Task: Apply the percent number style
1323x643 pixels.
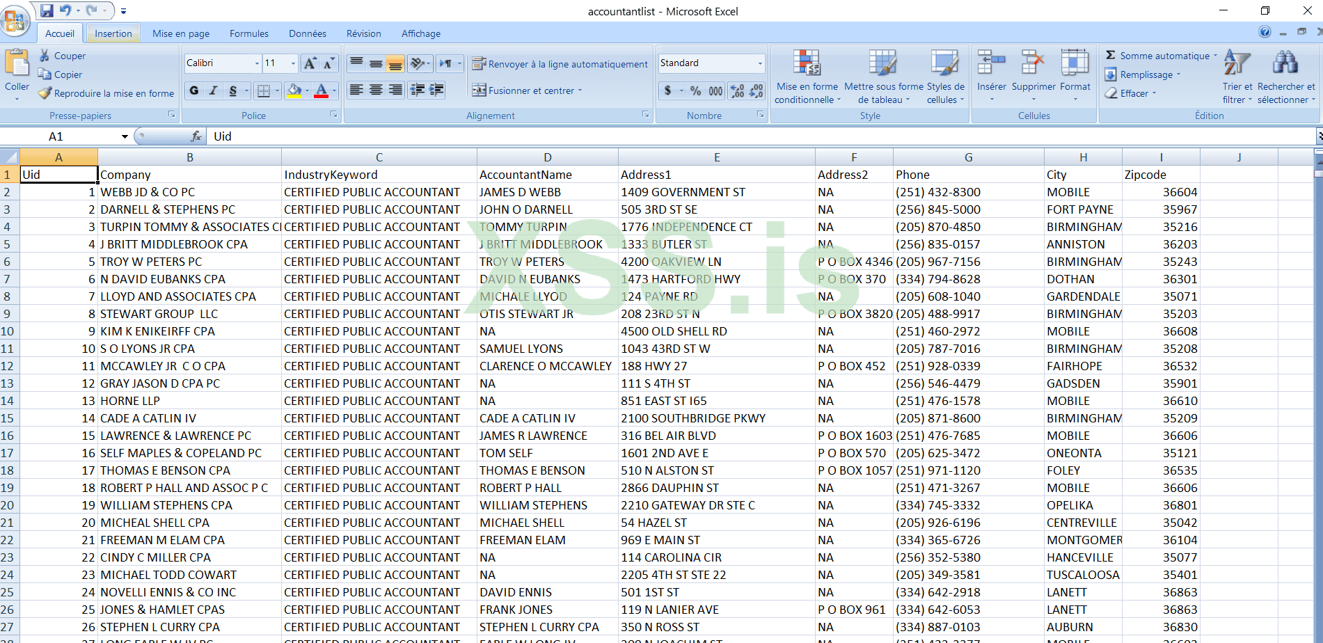Action: [695, 90]
